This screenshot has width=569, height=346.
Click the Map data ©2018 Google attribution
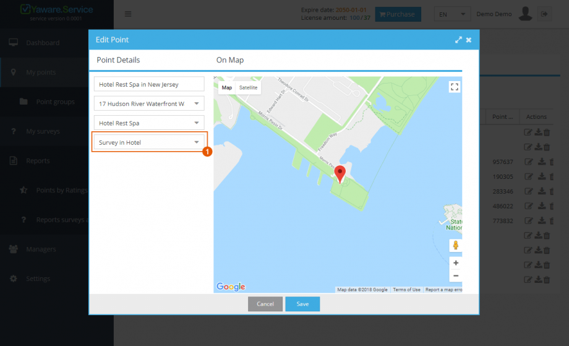362,290
